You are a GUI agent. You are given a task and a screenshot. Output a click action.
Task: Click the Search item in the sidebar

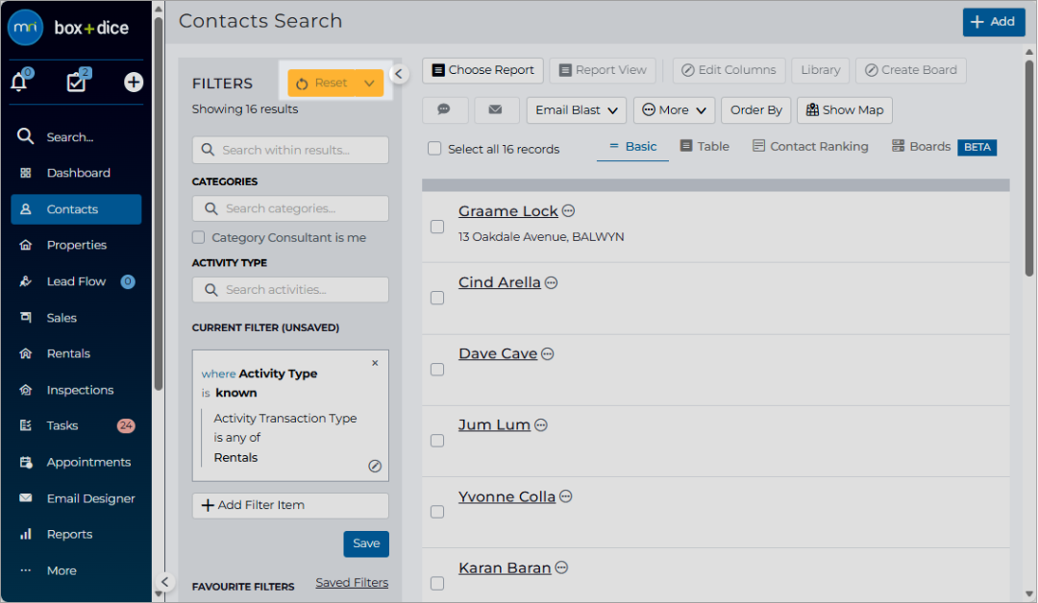pos(76,137)
